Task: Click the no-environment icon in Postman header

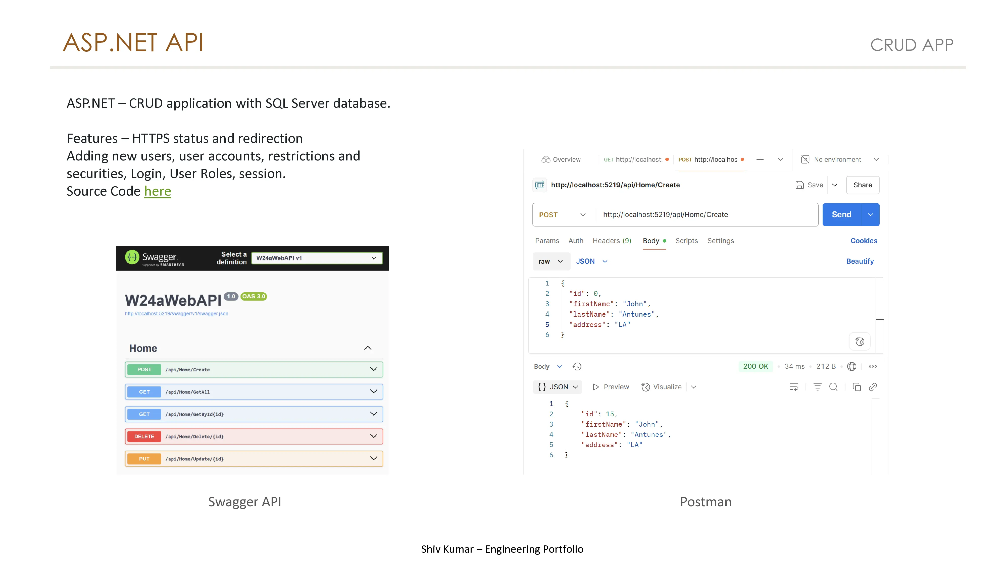Action: 805,159
